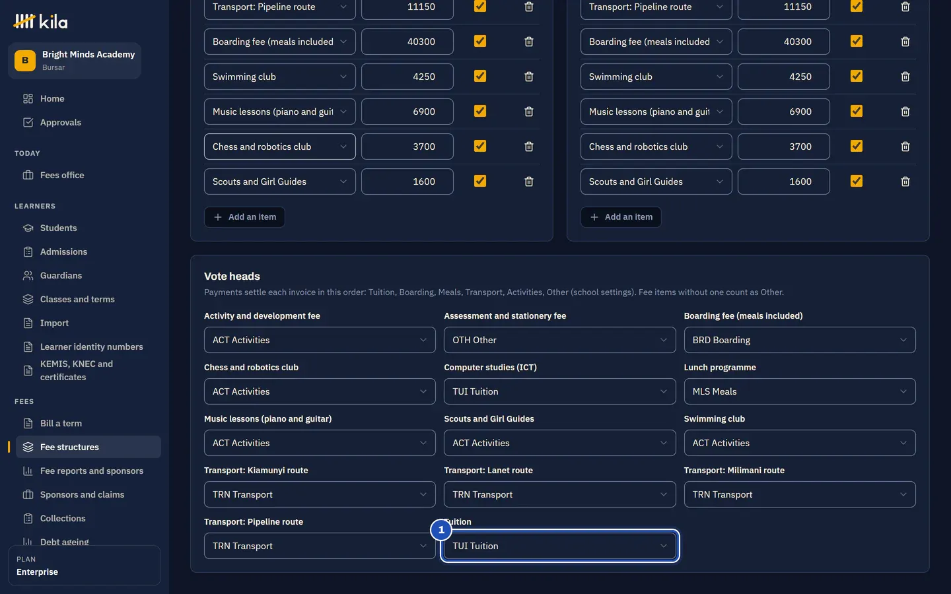Open KEMIS, KNEC and certificates

tap(88, 371)
